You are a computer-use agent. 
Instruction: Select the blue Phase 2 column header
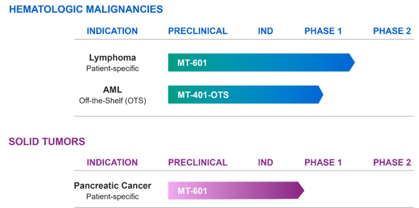point(392,31)
